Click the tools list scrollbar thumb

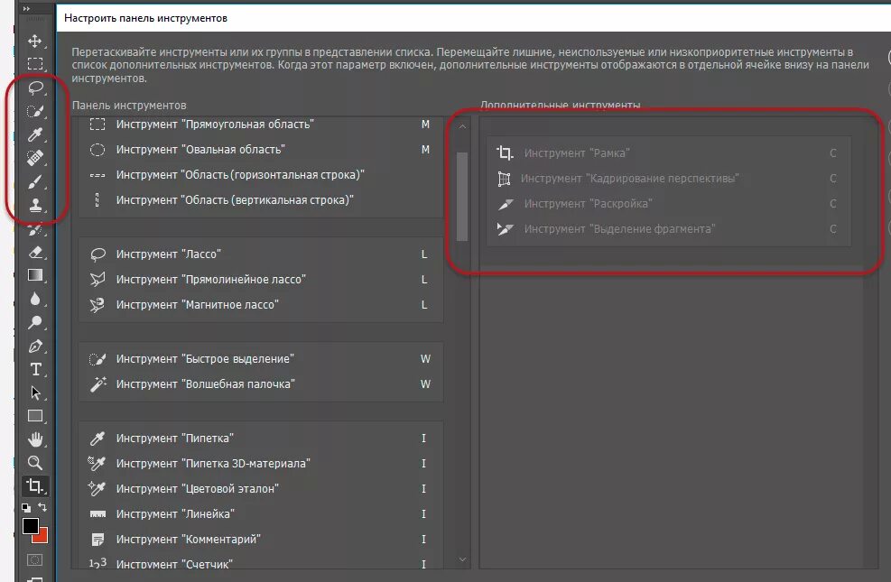462,197
